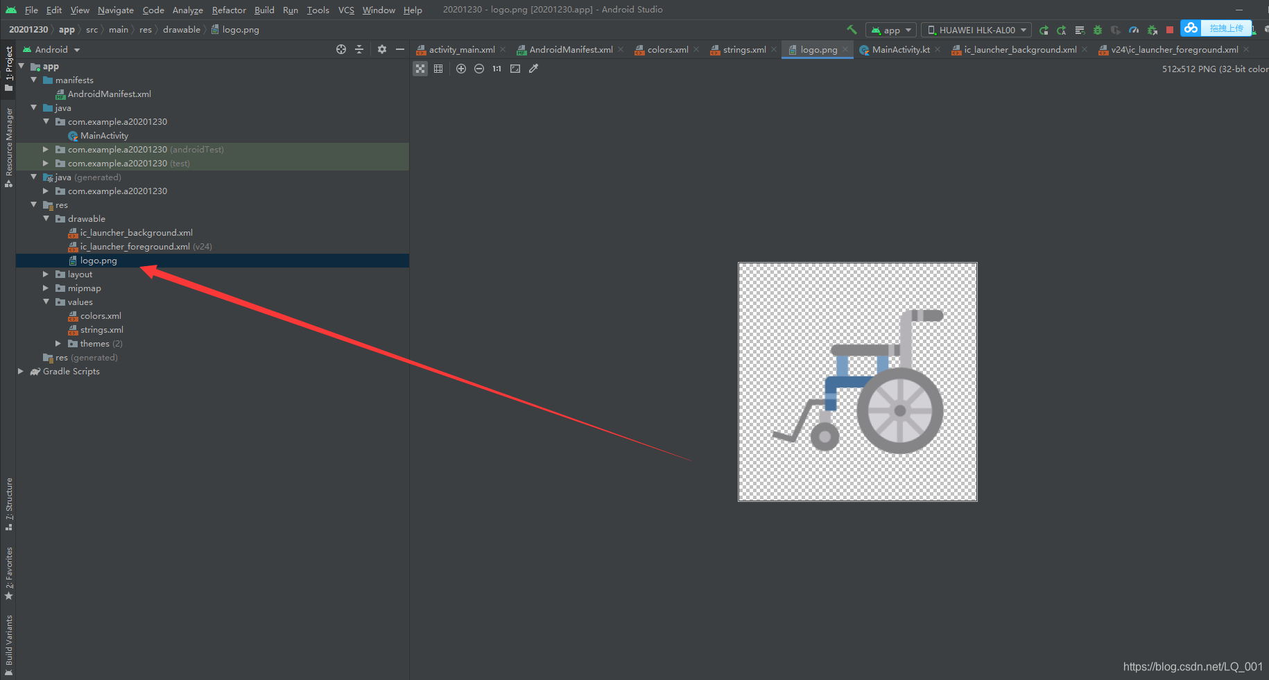The width and height of the screenshot is (1269, 680).
Task: Close the strings.xml editor tab
Action: [774, 49]
